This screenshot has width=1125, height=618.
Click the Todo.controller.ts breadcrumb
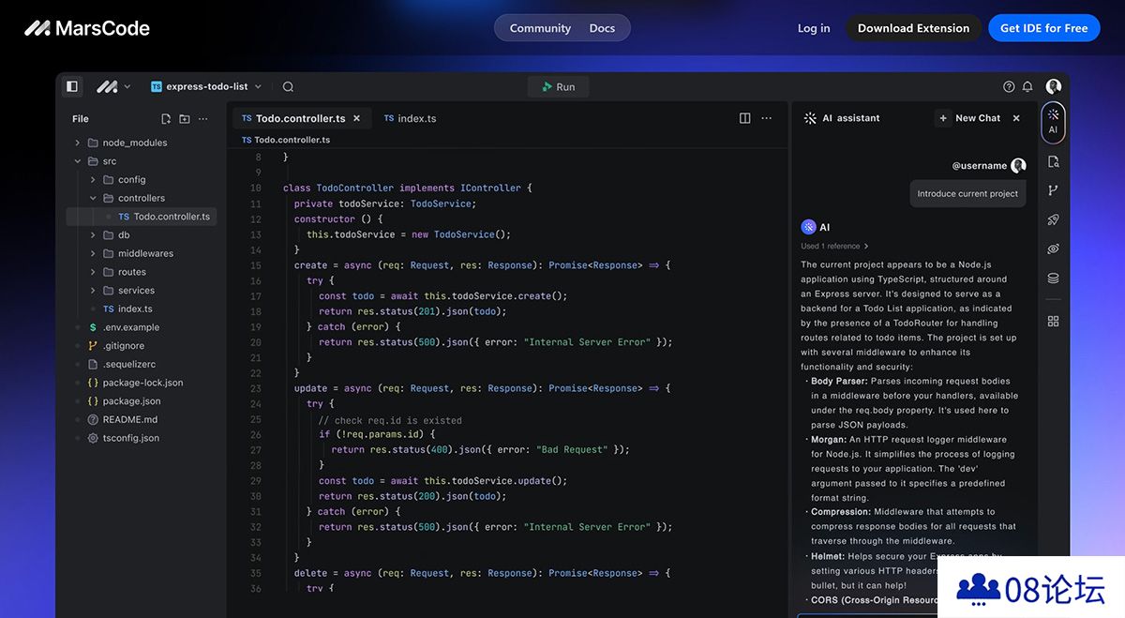286,140
